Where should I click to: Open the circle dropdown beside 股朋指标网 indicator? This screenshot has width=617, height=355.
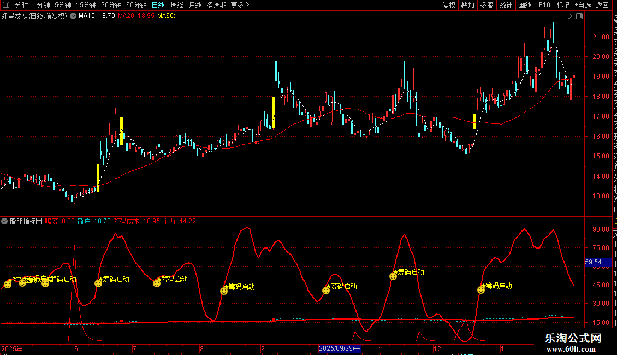point(4,221)
